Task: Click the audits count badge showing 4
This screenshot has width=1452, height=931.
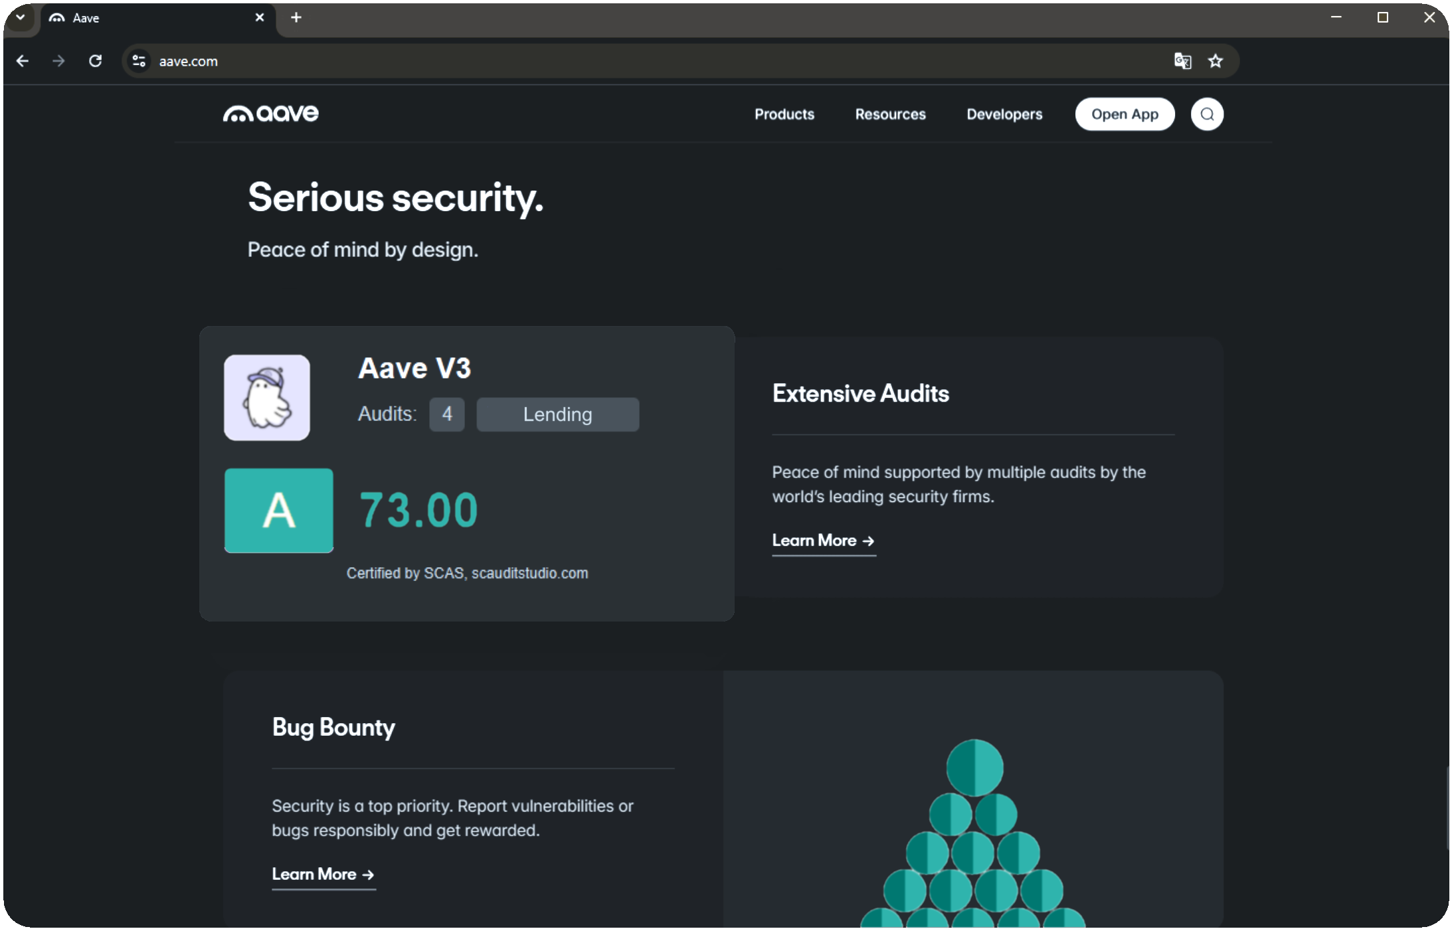Action: click(x=447, y=414)
